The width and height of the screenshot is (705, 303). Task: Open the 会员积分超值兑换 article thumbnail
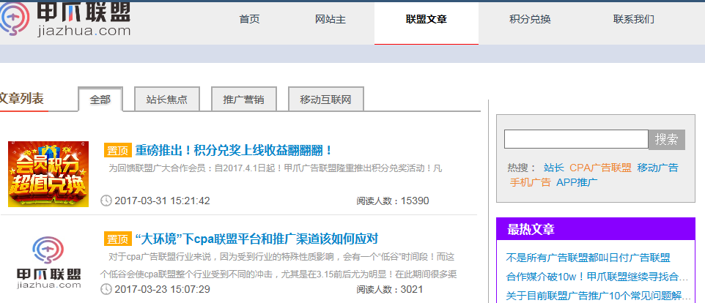click(x=48, y=174)
